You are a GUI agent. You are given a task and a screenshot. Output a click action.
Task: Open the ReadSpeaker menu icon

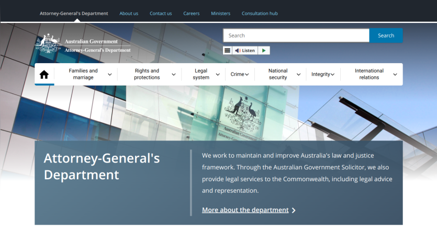coord(228,50)
